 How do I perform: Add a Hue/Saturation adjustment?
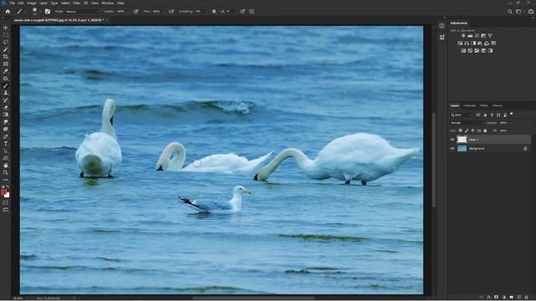[460, 43]
